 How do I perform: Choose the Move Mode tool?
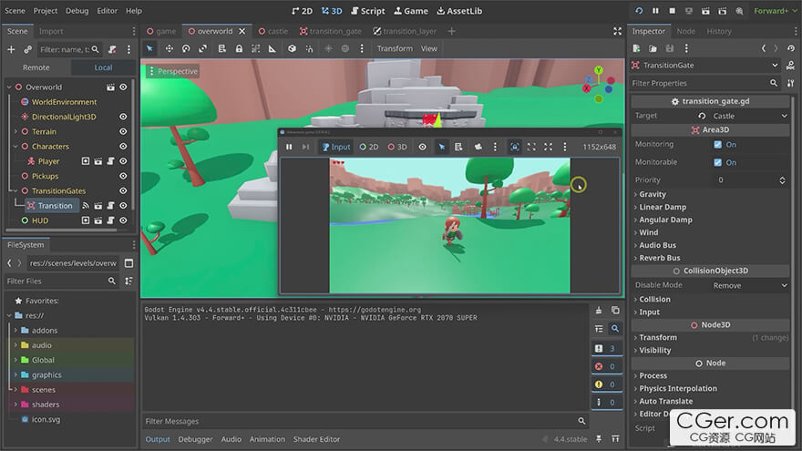[x=169, y=48]
